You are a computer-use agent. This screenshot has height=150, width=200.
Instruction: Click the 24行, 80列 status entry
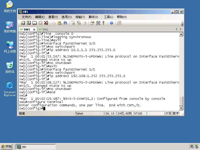[x=125, y=113]
